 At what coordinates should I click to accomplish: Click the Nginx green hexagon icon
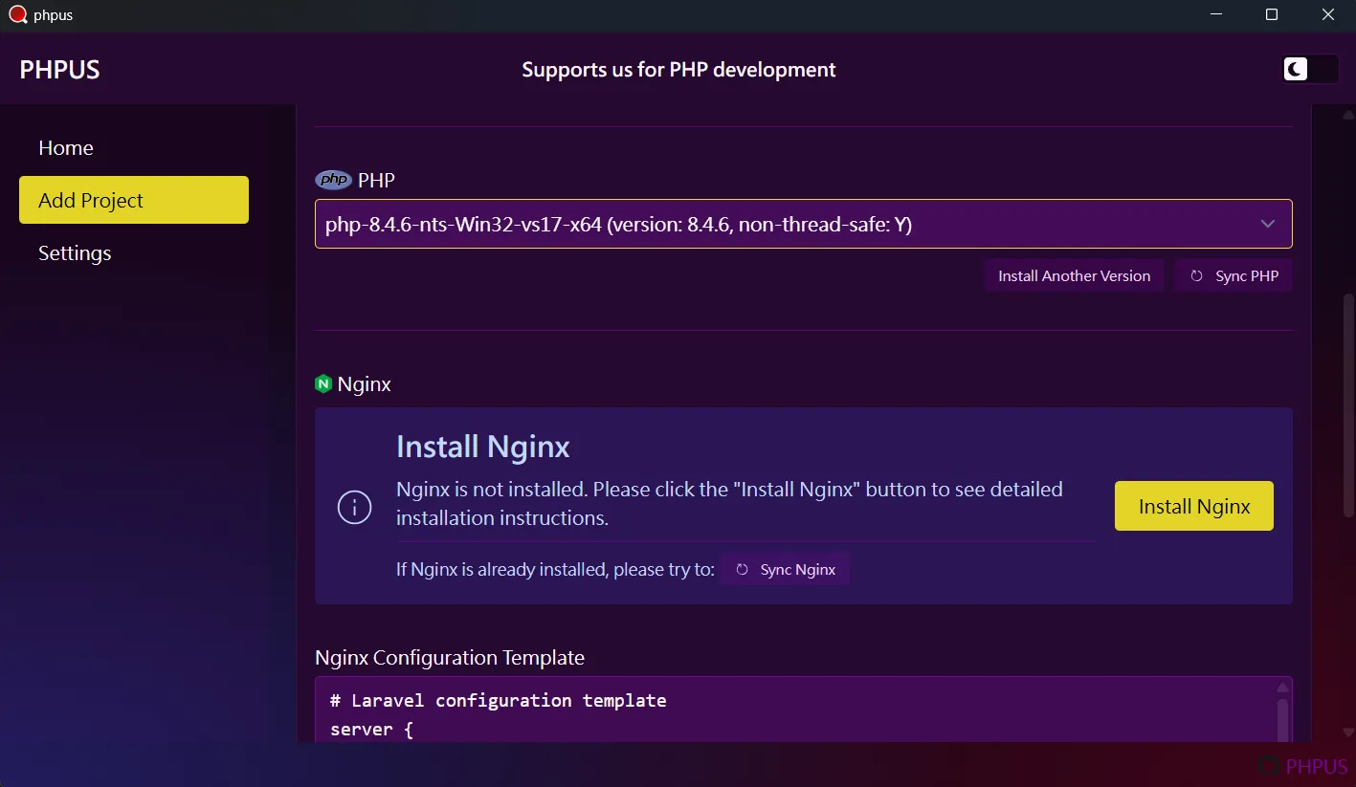pyautogui.click(x=323, y=383)
